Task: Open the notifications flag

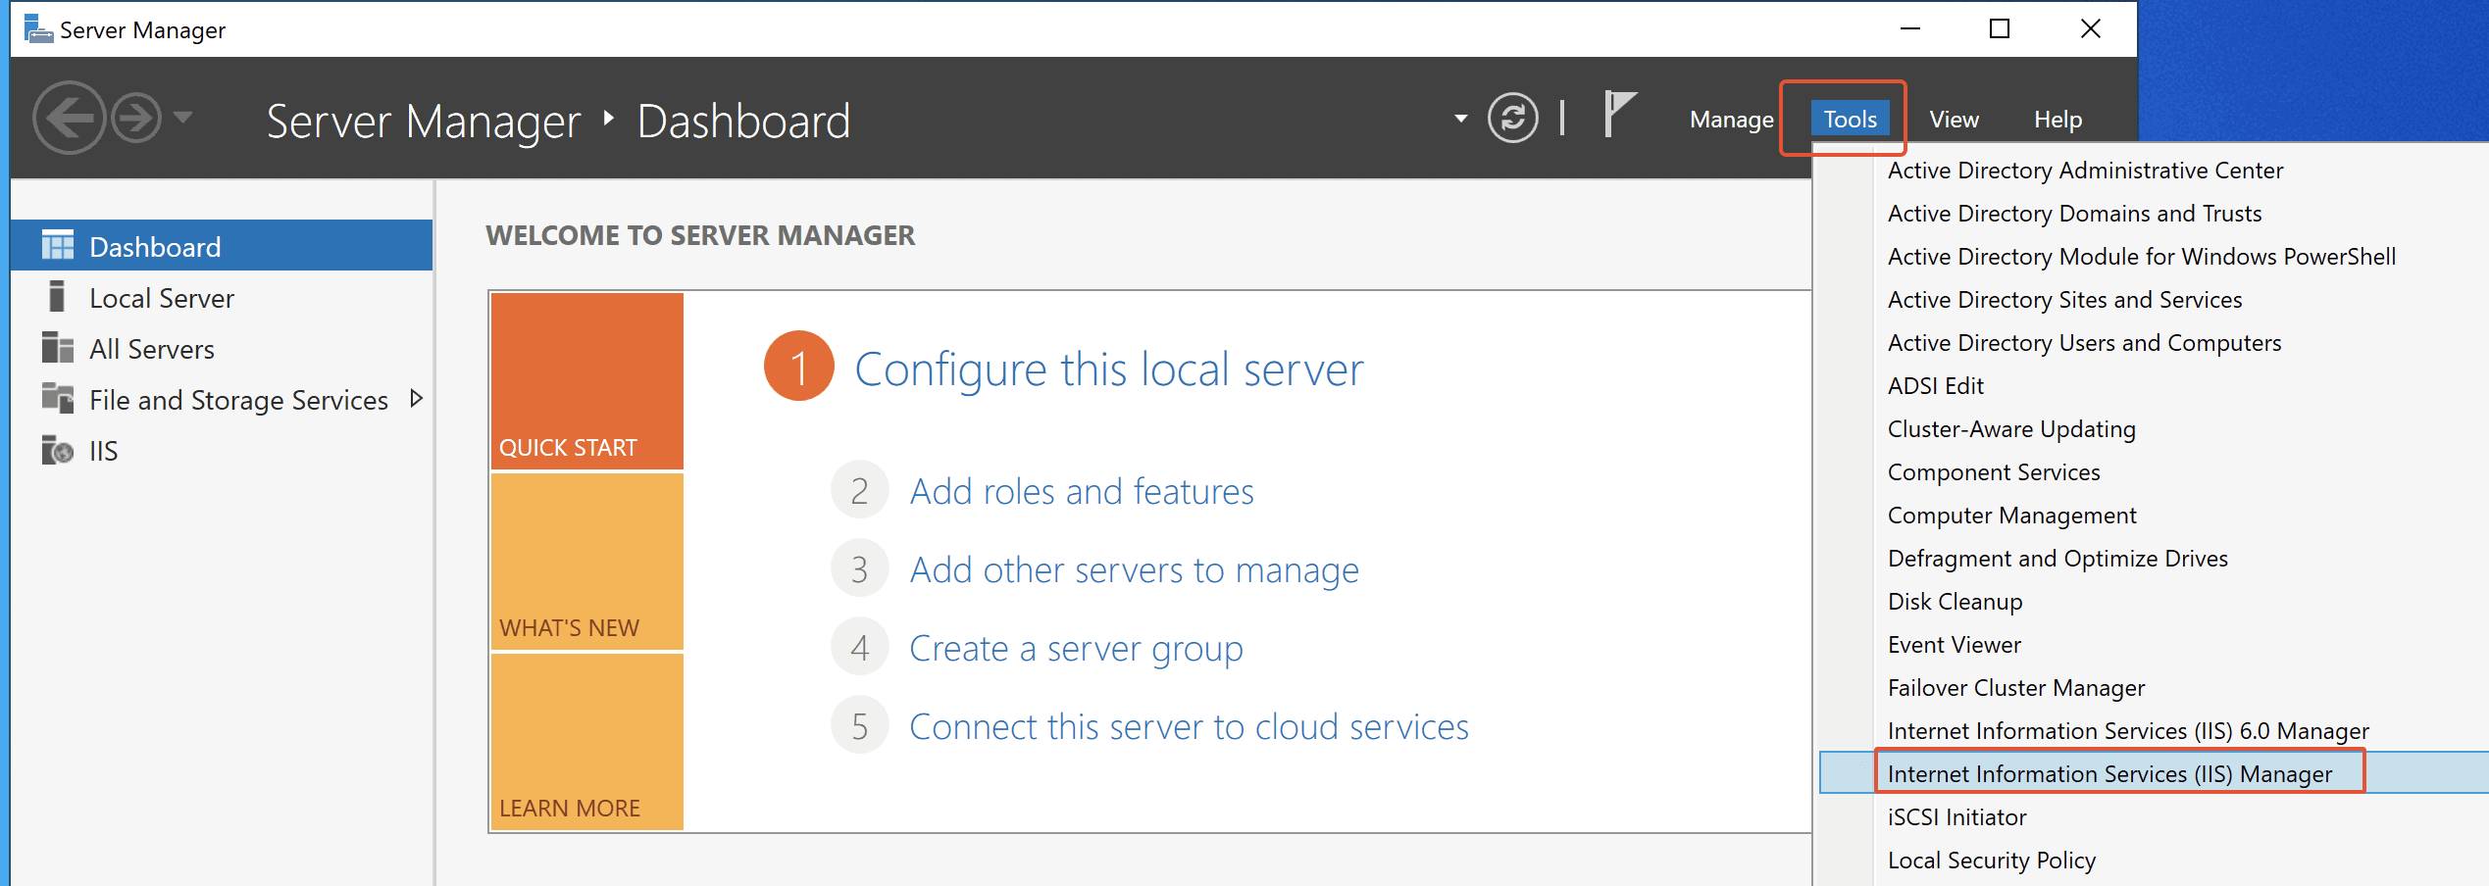Action: [1619, 115]
